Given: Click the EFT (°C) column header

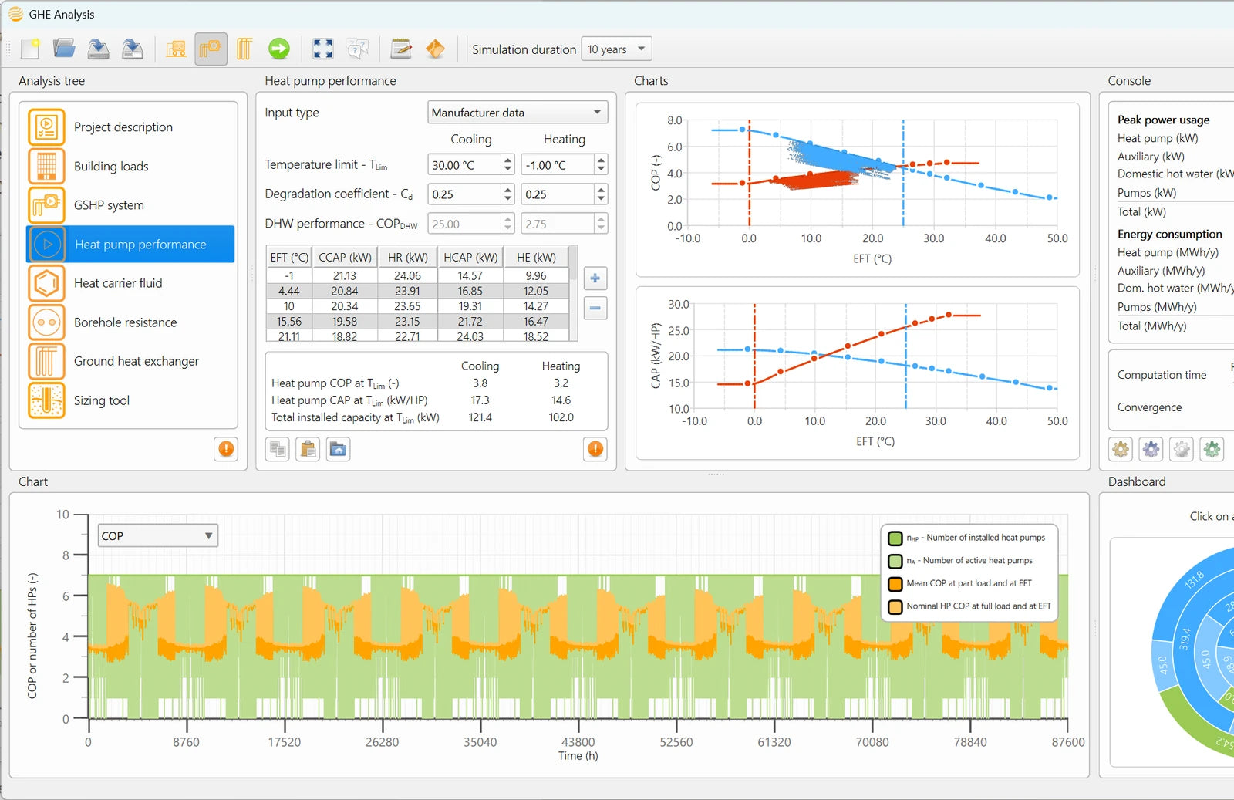Looking at the screenshot, I should click(289, 258).
